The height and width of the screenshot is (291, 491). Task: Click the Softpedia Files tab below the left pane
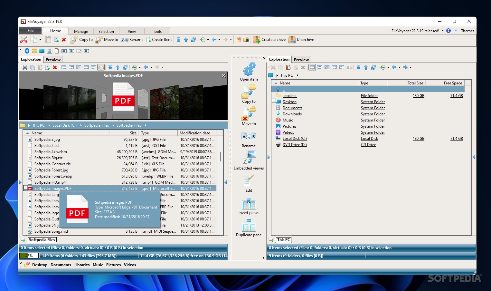coord(42,240)
